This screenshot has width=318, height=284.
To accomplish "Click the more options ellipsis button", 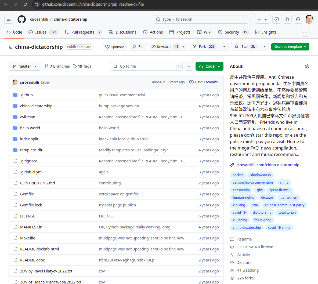I will 305,32.
